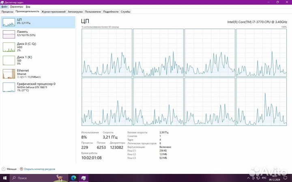This screenshot has height=182, width=292.
Task: Click the Поиск taskbar search box
Action: click(32, 178)
